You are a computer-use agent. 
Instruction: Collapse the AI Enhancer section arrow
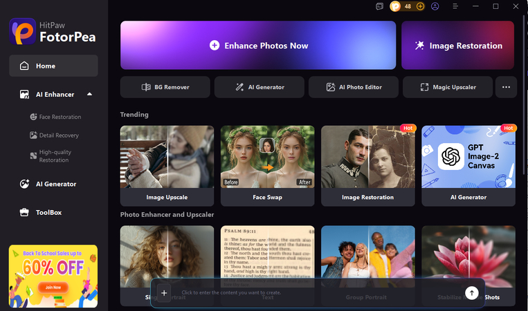coord(89,94)
